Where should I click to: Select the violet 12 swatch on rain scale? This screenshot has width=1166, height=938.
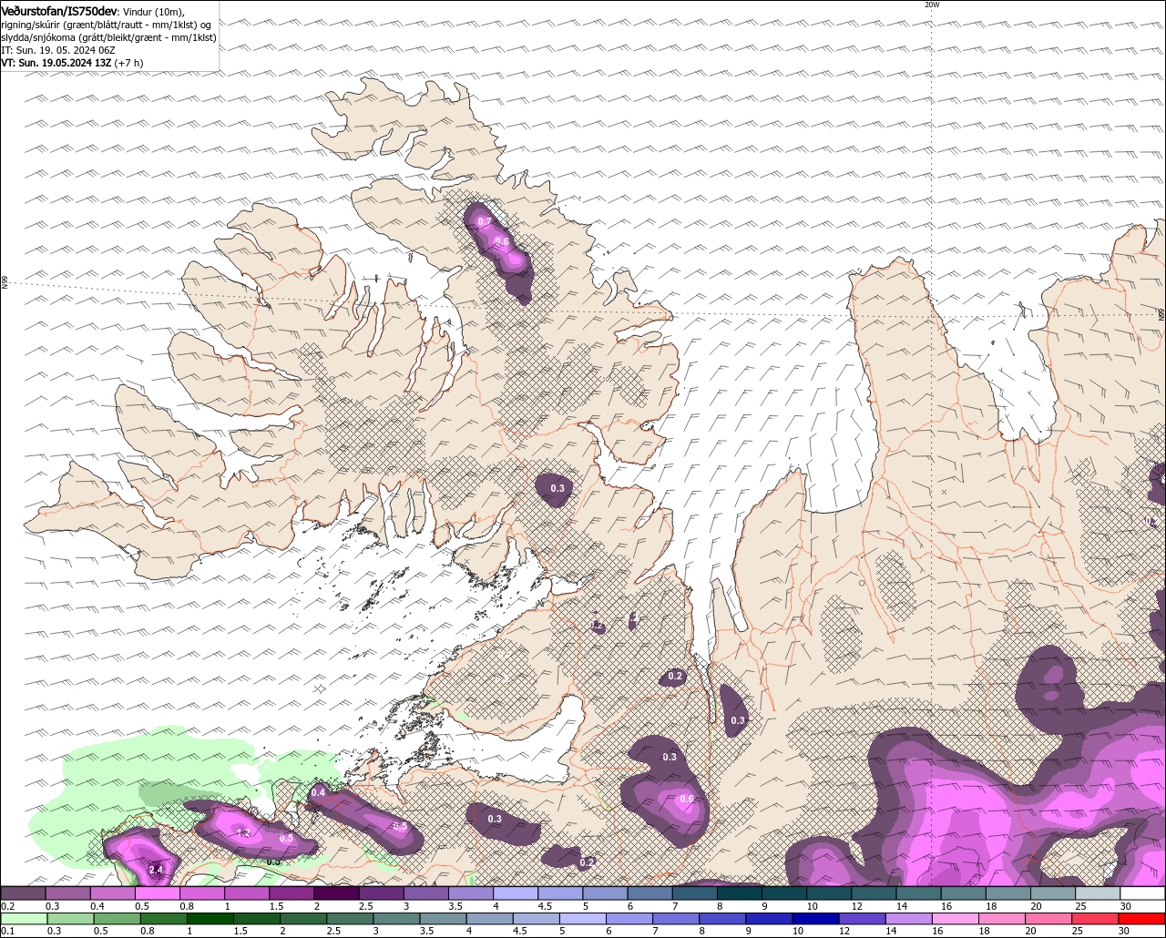pos(862,918)
